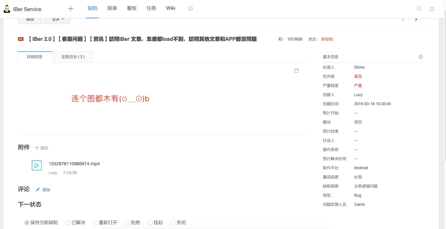
Task: Click 添加 link next to 附件
Action: click(x=42, y=148)
